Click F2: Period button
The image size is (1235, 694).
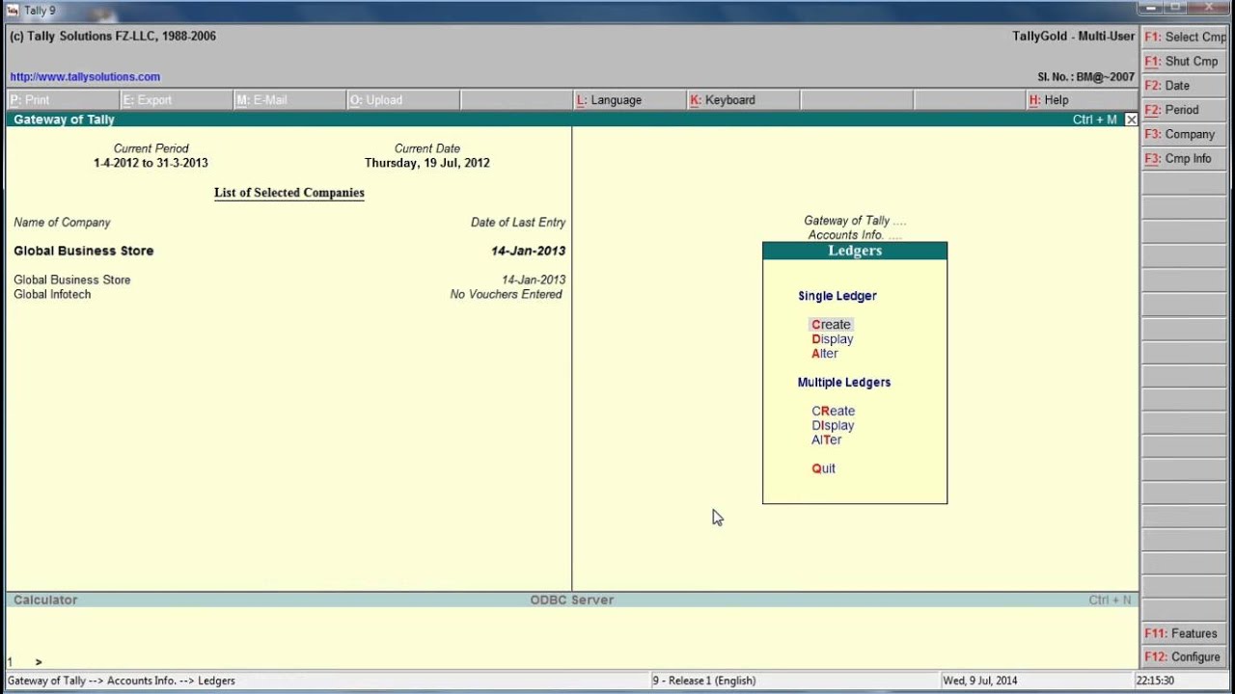coord(1187,110)
